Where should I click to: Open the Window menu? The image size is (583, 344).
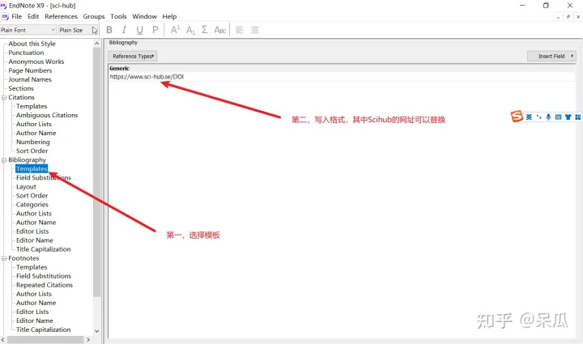(x=144, y=16)
